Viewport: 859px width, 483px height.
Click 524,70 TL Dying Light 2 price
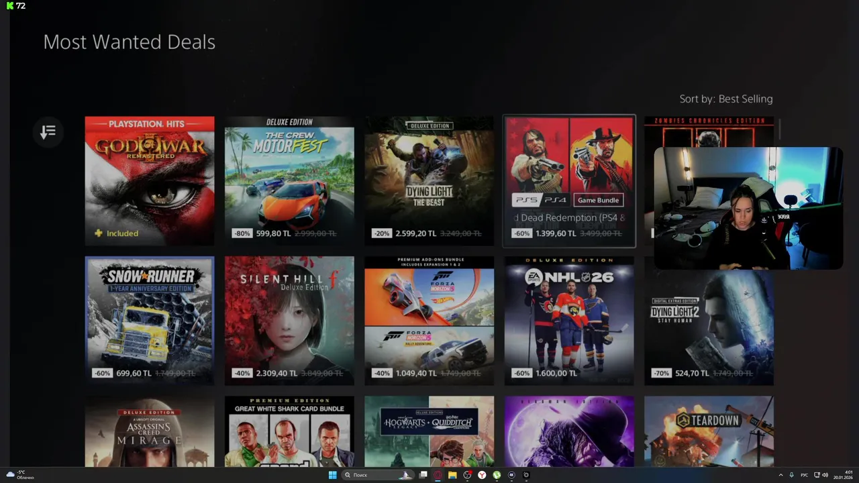coord(693,373)
